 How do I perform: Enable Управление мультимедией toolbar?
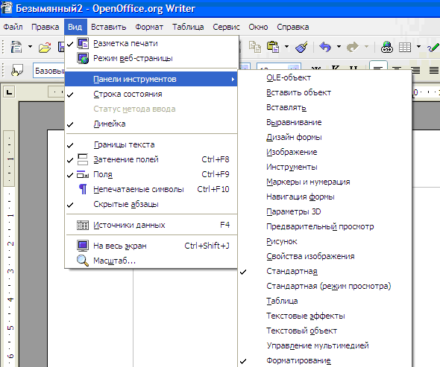(325, 345)
